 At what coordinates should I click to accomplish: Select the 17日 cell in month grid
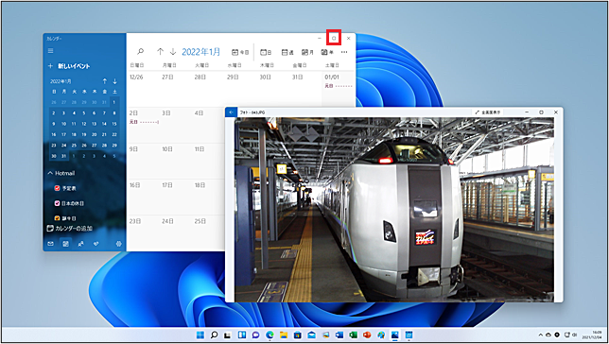[x=176, y=197]
